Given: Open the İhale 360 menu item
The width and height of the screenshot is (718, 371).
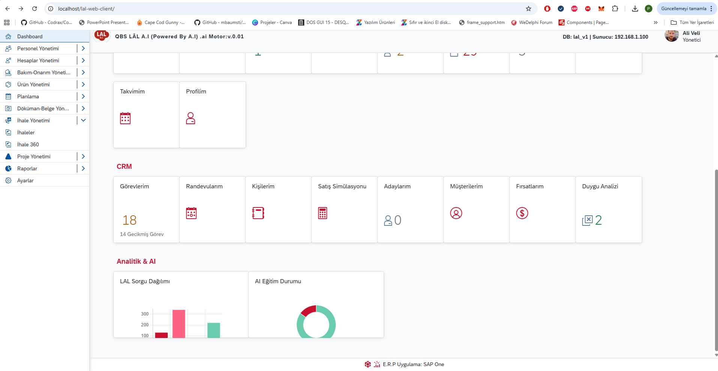Looking at the screenshot, I should click(x=28, y=144).
